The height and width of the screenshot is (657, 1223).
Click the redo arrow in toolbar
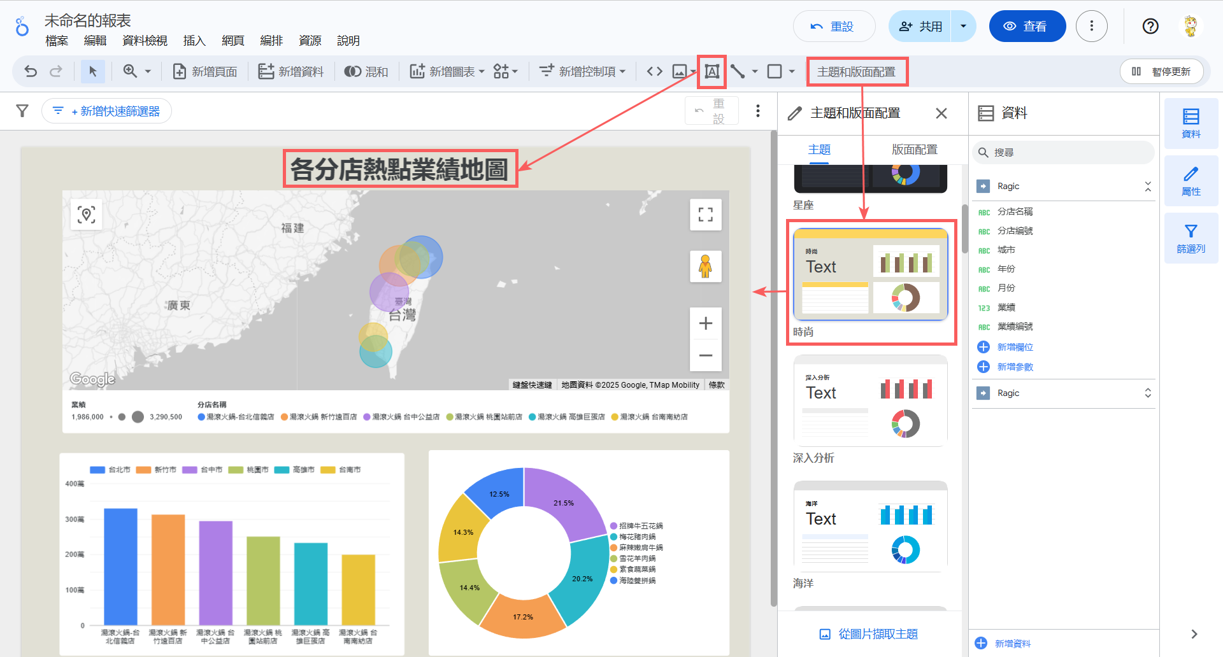tap(56, 71)
